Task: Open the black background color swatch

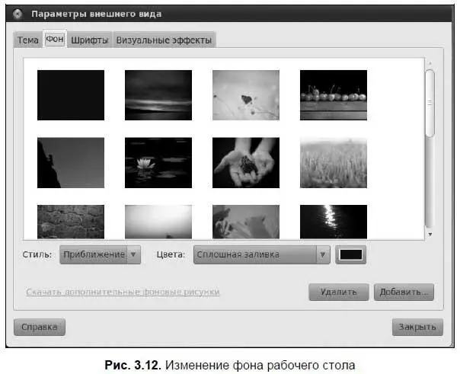Action: pyautogui.click(x=351, y=254)
